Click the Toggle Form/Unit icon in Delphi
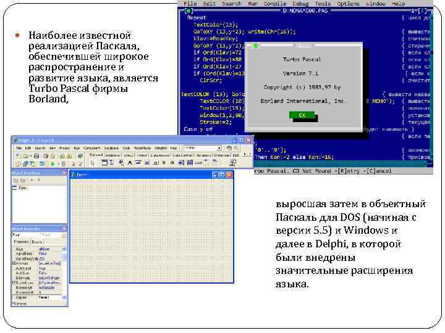This screenshot has height=333, width=445. tap(32, 163)
